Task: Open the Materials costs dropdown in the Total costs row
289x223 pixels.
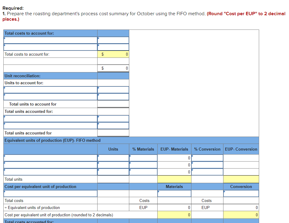Action: click(x=174, y=193)
